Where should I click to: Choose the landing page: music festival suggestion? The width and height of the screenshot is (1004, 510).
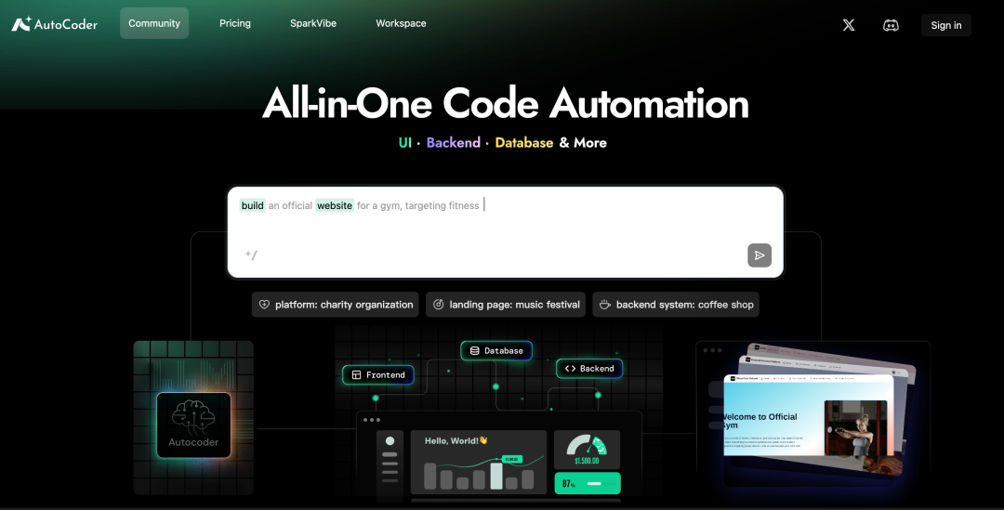tap(505, 305)
